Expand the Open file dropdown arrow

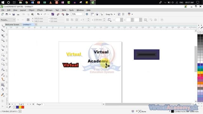10,14
